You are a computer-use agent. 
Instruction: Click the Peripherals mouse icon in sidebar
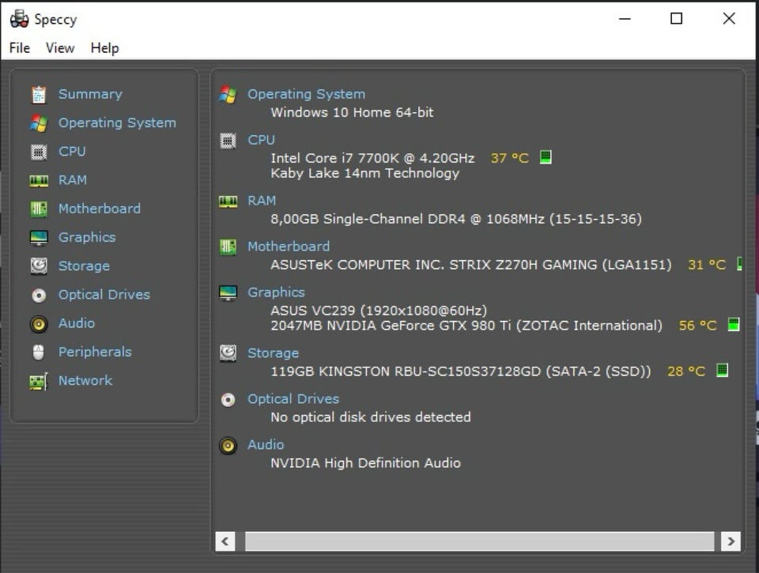[x=38, y=352]
